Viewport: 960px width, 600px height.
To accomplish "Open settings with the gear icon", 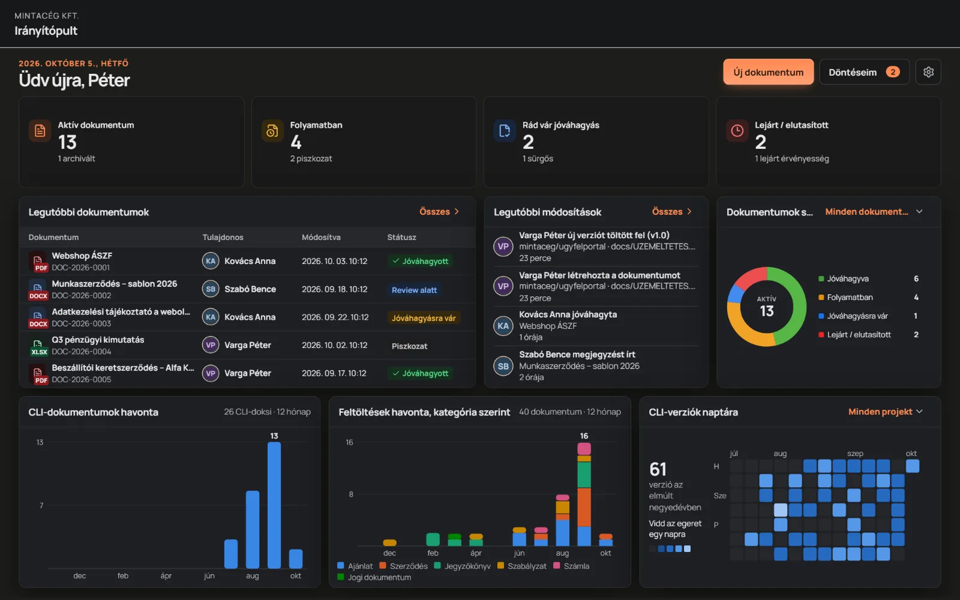I will [928, 72].
